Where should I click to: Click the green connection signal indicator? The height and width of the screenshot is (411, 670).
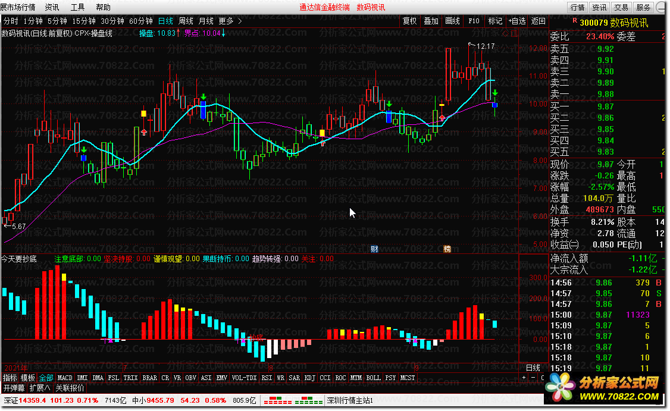tap(309, 401)
